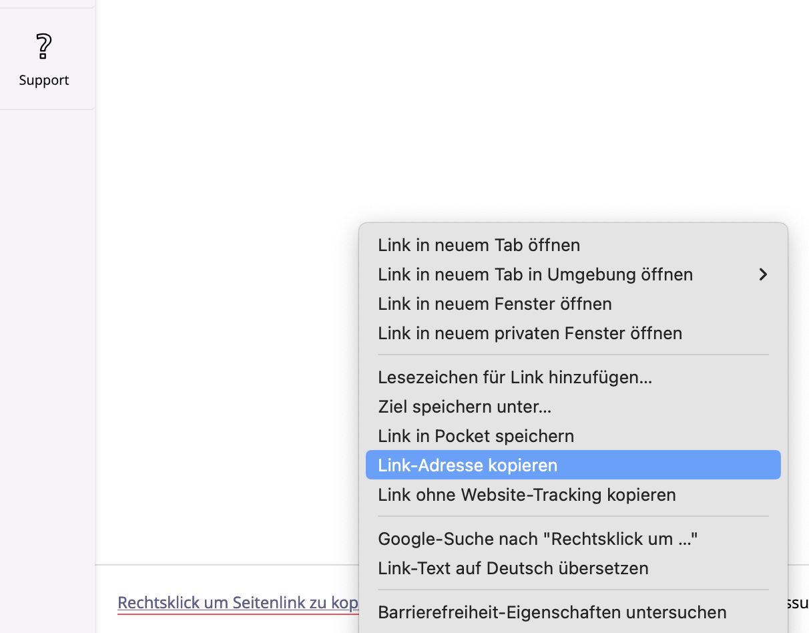Screen dimensions: 809x633
Task: Click highlighted 'Link-Adresse kopieren' entry
Action: 573,465
